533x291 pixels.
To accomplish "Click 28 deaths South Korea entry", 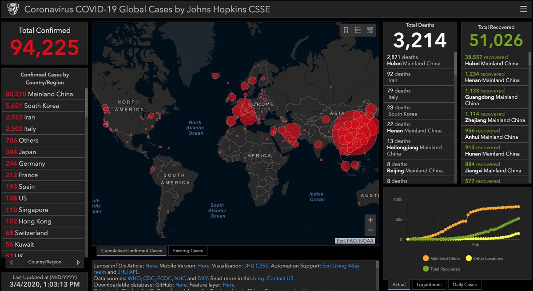I will pos(418,111).
